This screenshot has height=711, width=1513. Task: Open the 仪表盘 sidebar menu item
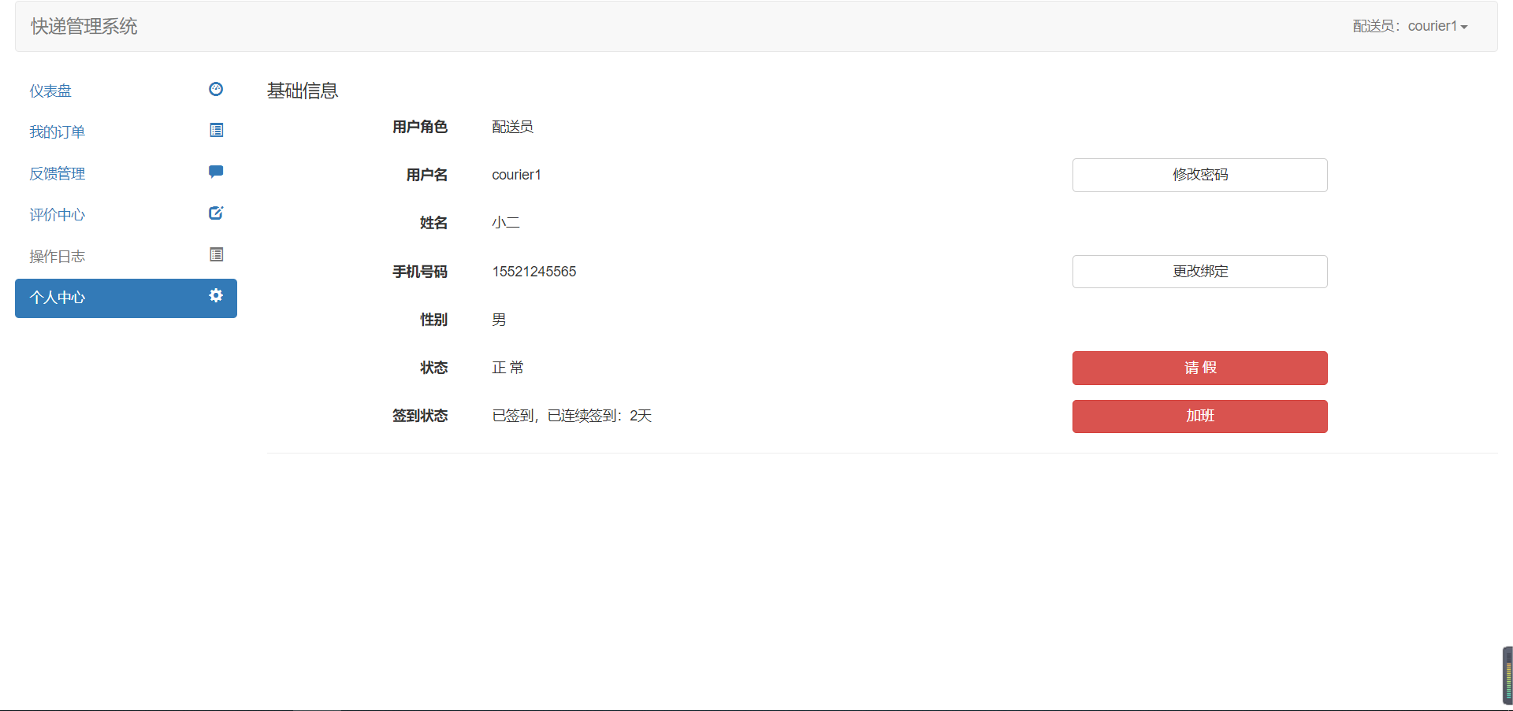click(126, 91)
